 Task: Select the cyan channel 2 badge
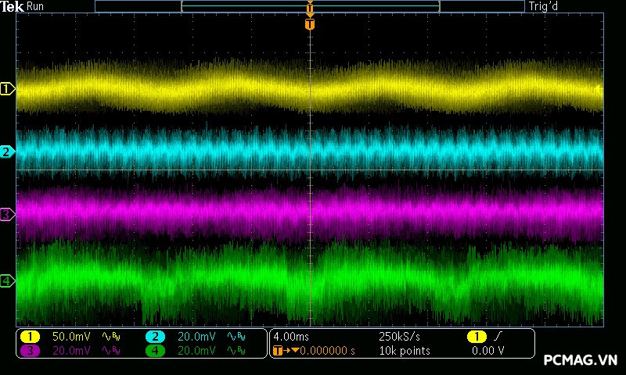tap(156, 336)
